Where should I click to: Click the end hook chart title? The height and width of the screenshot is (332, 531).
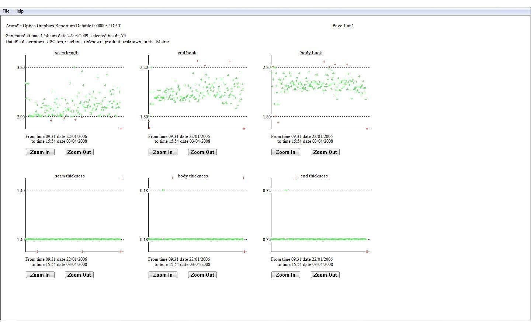187,53
